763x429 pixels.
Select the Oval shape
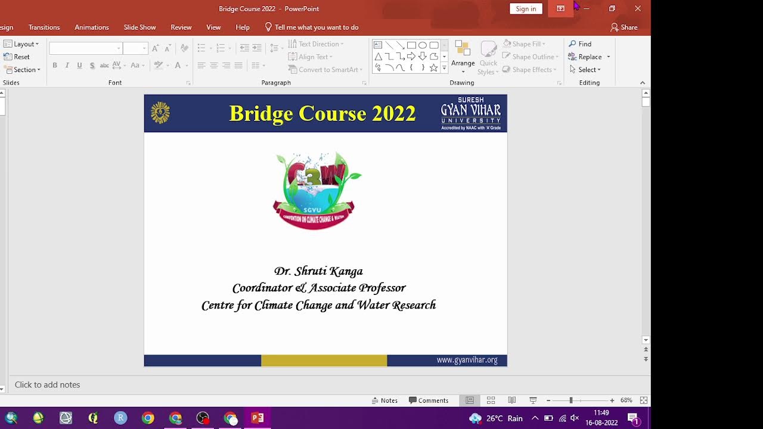[x=423, y=45]
